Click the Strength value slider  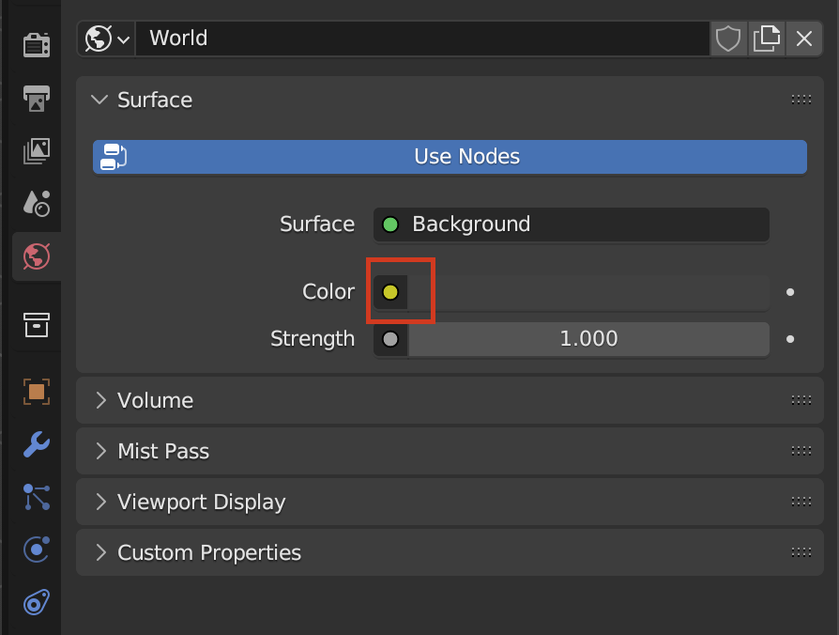588,339
